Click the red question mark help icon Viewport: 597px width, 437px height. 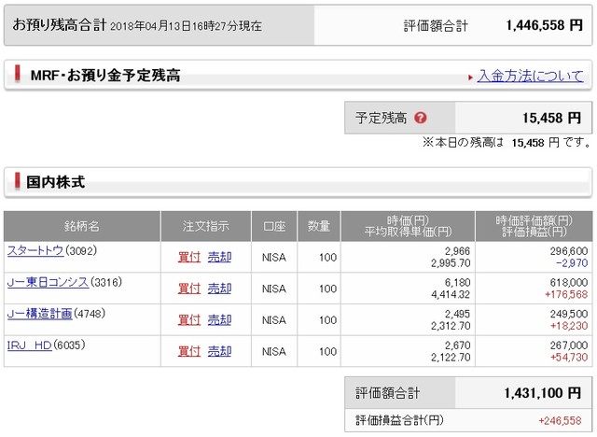pos(421,119)
